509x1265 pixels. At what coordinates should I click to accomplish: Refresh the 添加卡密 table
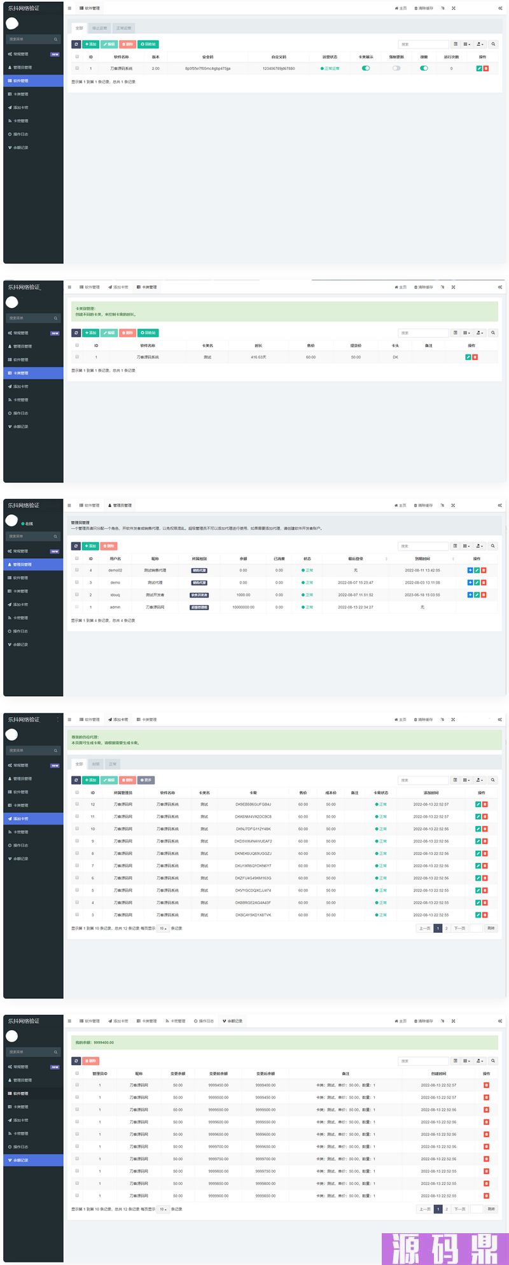tap(76, 780)
